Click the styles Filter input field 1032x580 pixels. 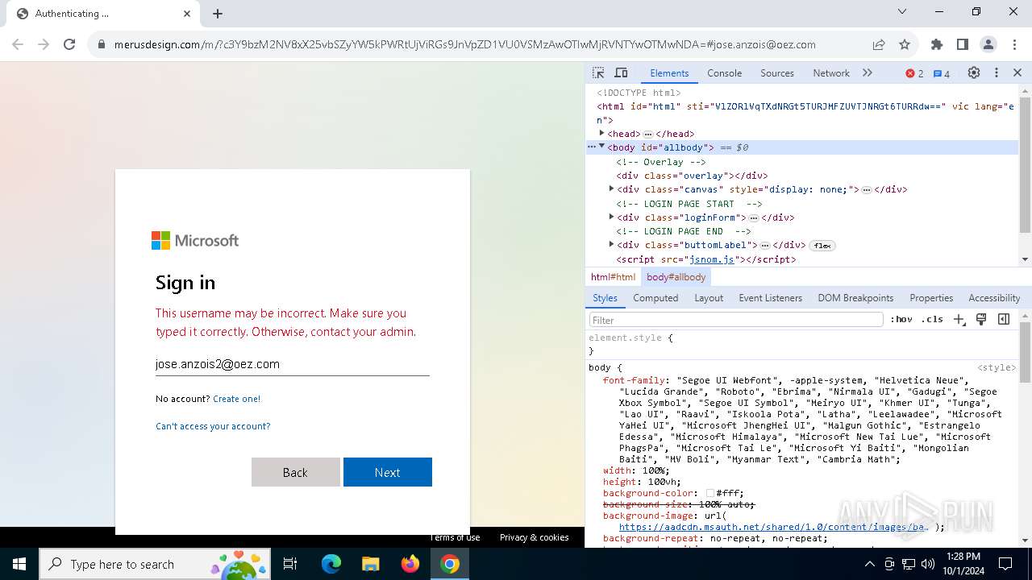click(x=736, y=320)
